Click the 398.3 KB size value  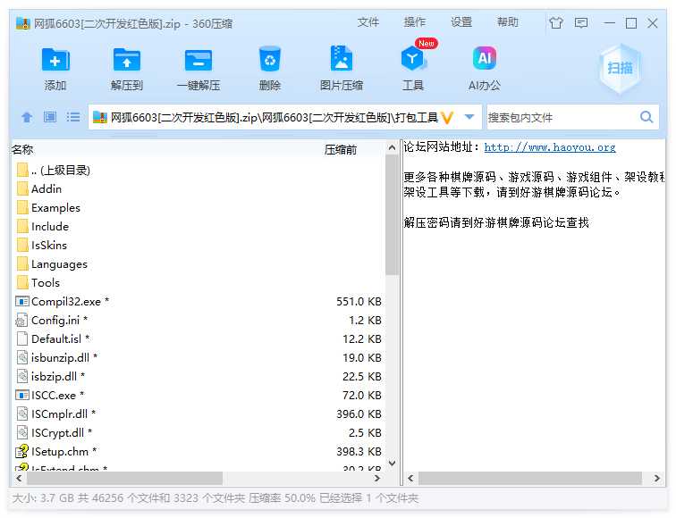click(x=359, y=451)
